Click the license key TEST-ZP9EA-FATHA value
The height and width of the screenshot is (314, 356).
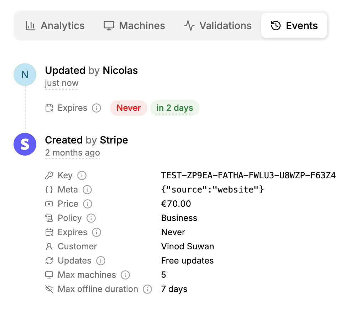click(248, 175)
